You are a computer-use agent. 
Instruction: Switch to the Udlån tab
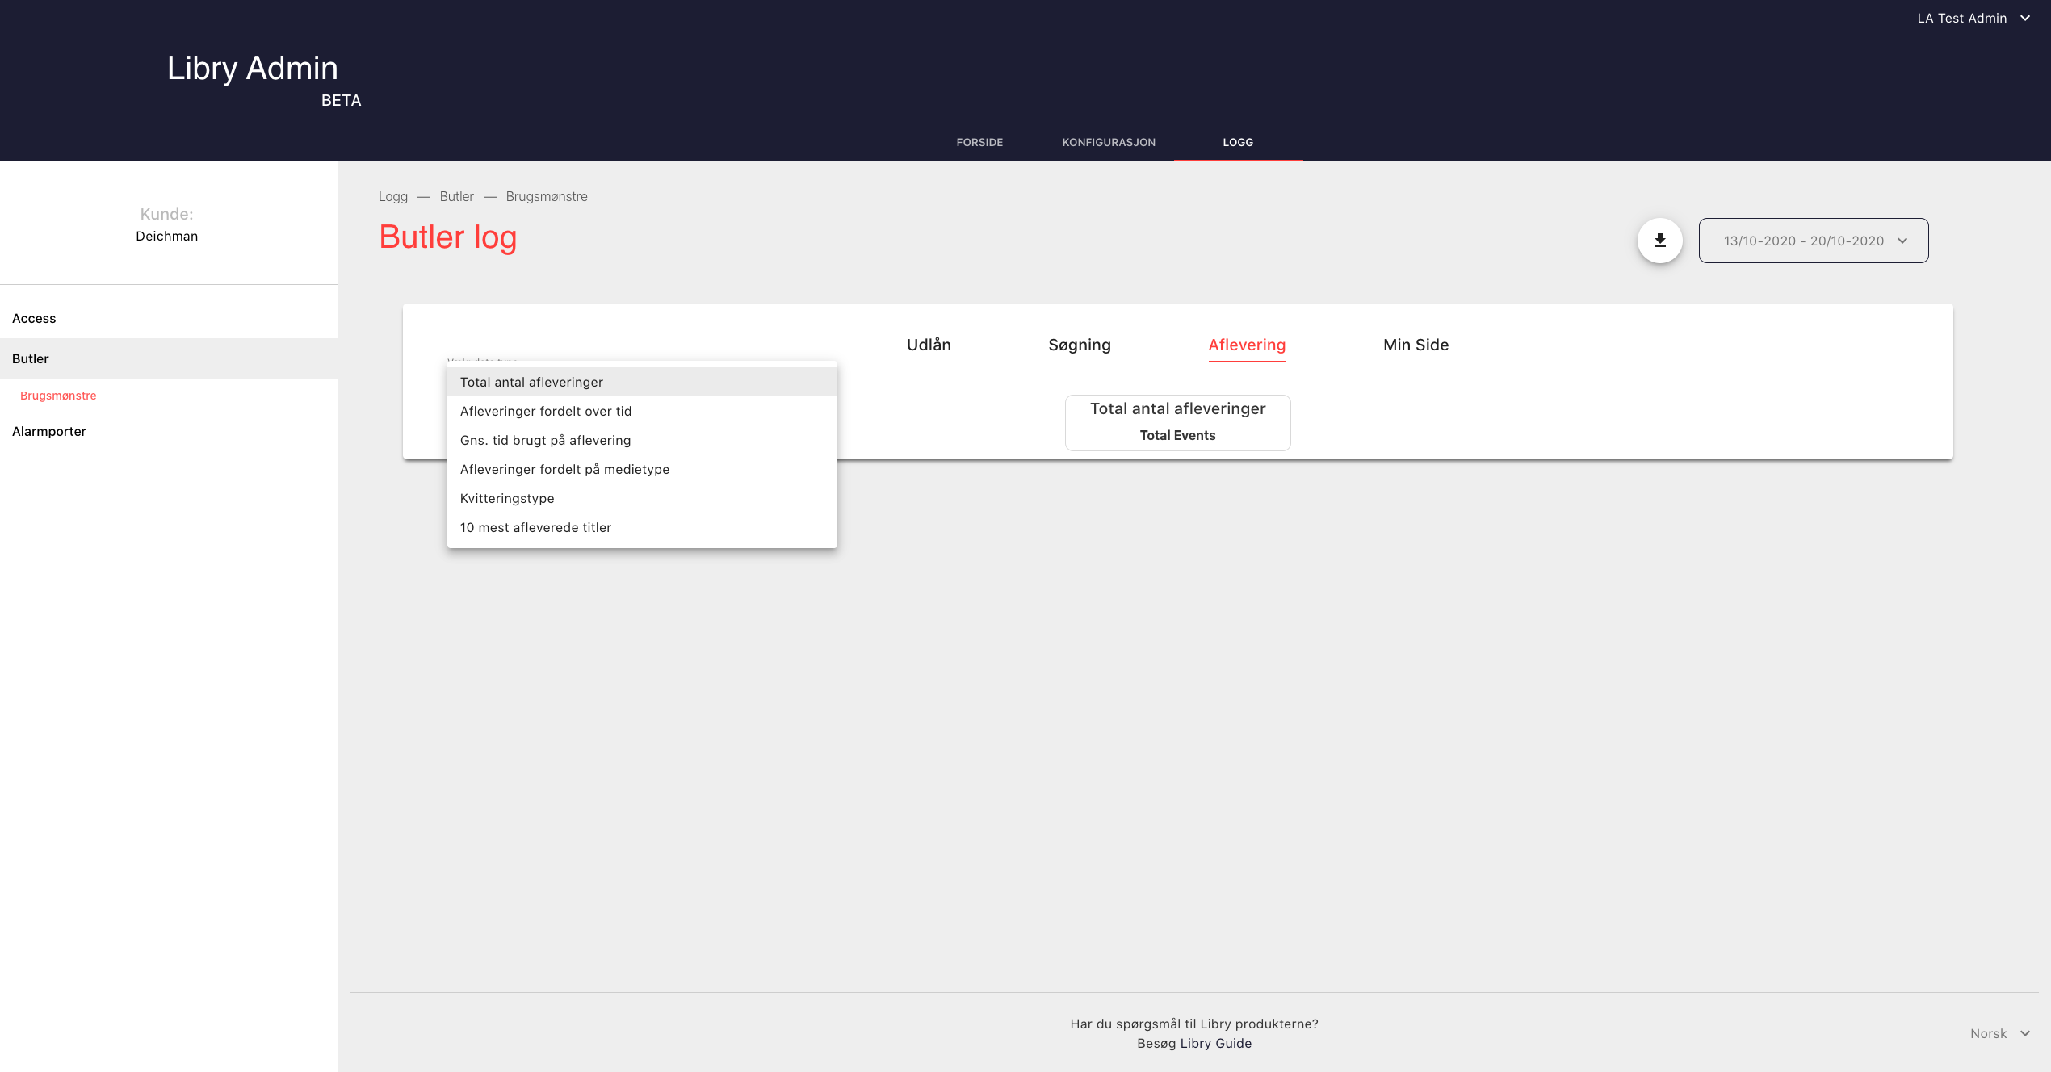[x=929, y=345]
